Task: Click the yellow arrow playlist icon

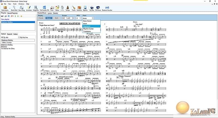Action: pos(22,16)
